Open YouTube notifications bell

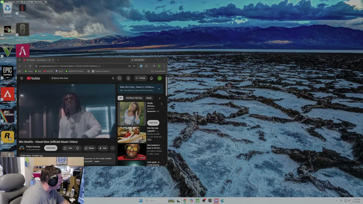151,78
